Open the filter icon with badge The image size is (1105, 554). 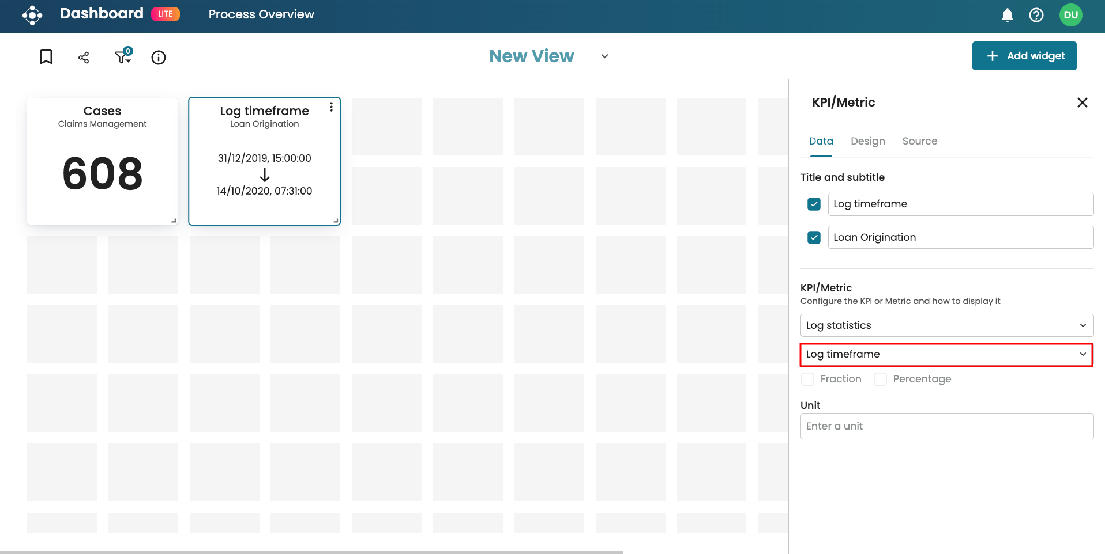click(x=123, y=56)
